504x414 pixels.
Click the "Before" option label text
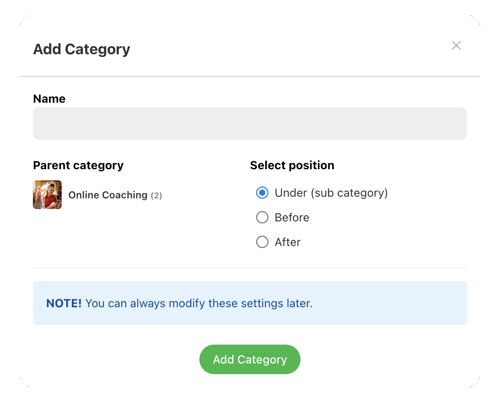click(292, 217)
